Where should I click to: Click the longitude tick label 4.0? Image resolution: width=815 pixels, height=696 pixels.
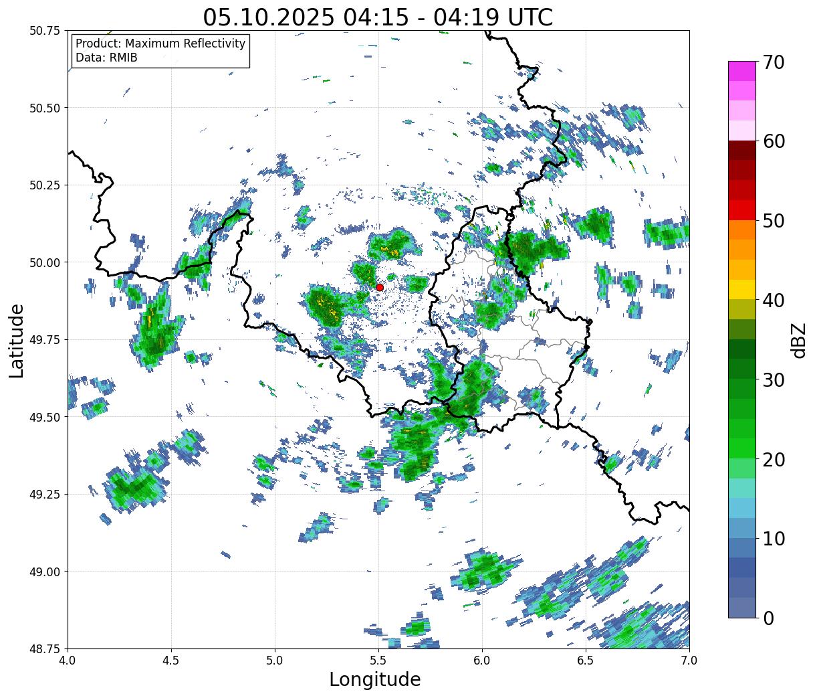[68, 660]
